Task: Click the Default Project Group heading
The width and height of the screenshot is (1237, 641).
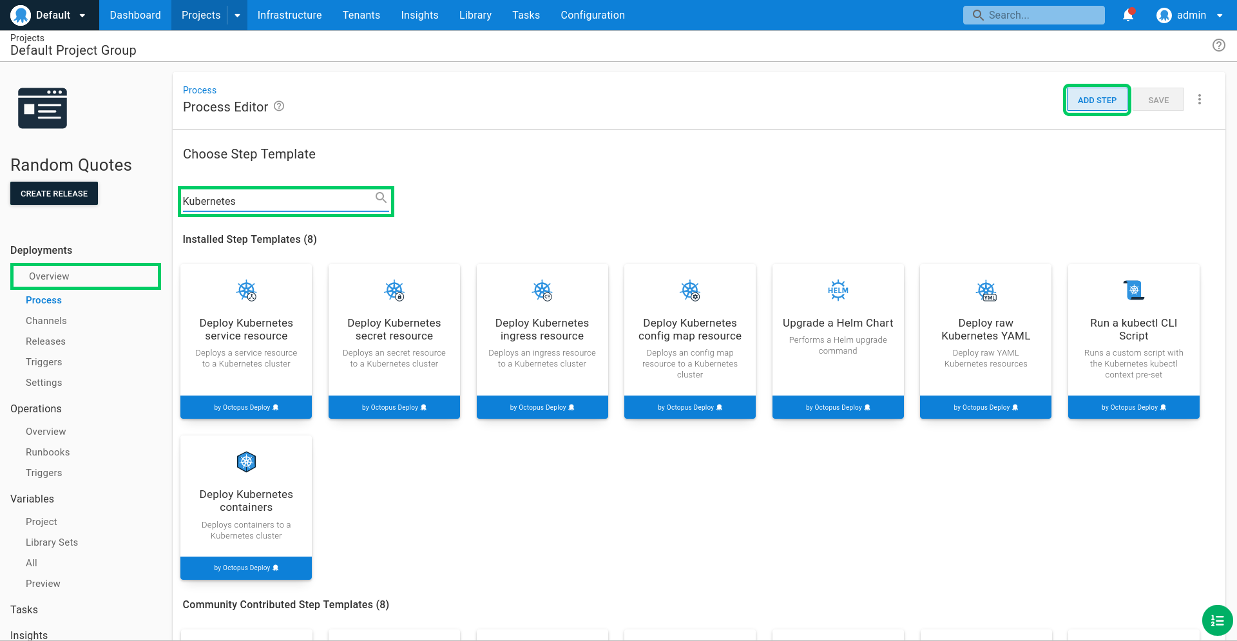Action: [x=73, y=50]
